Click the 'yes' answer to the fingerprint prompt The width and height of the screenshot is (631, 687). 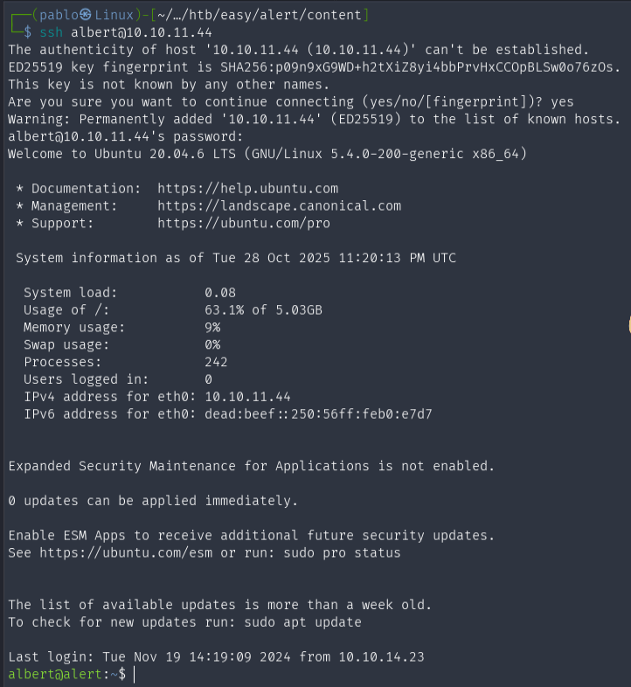tap(562, 102)
